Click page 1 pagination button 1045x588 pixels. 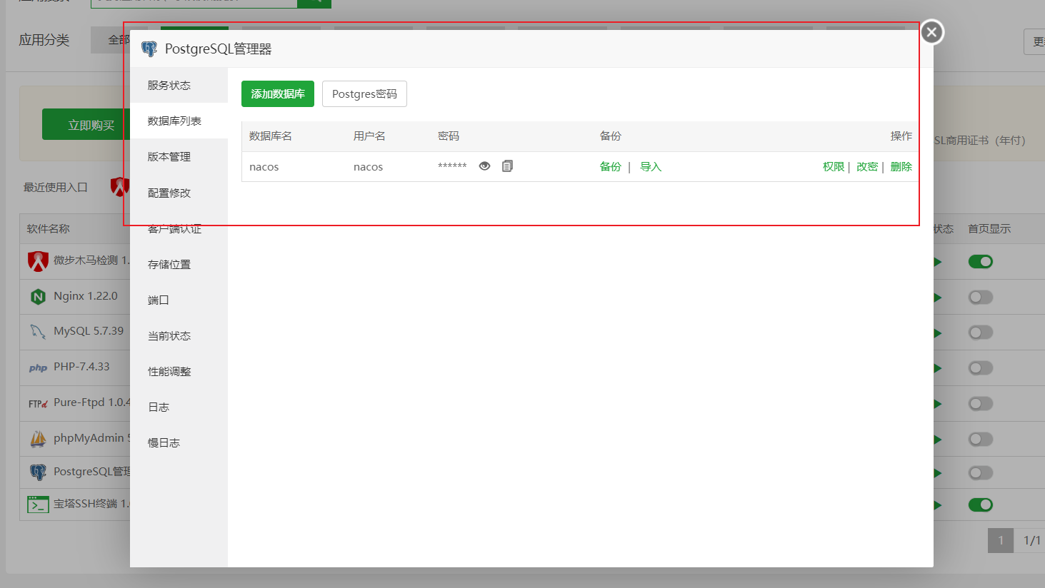point(1001,540)
